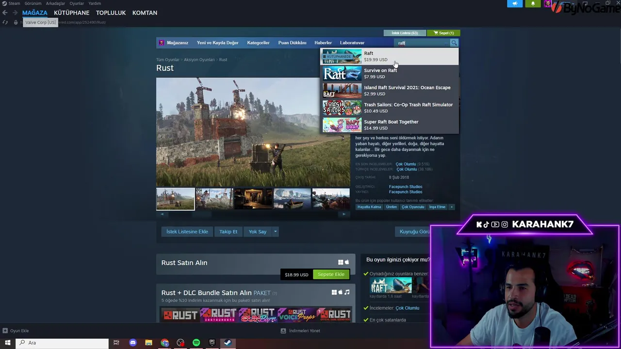This screenshot has height=349, width=621.
Task: Click İstek Listesine Ekle button
Action: (187, 232)
